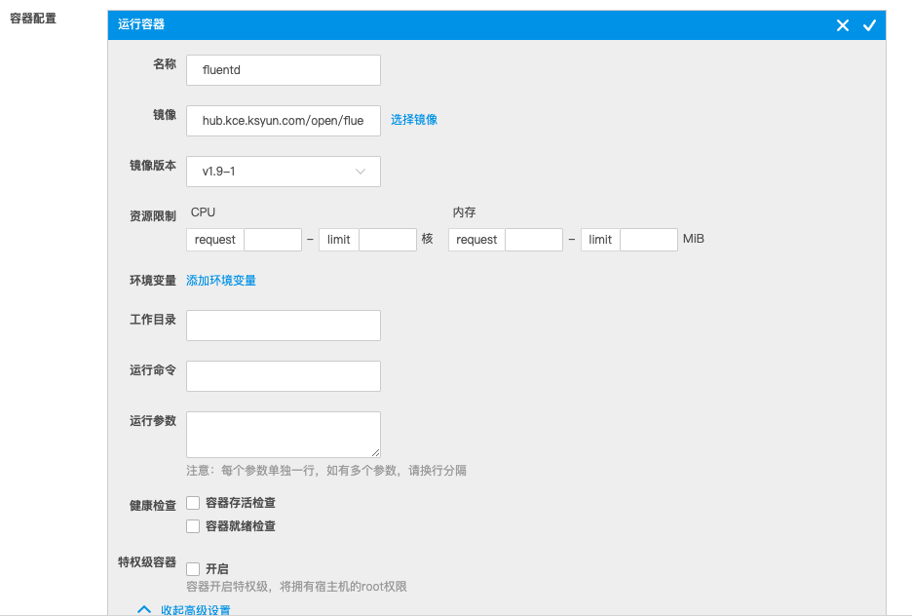Focus the 运行命令 input field
The image size is (912, 616).
pyautogui.click(x=283, y=376)
